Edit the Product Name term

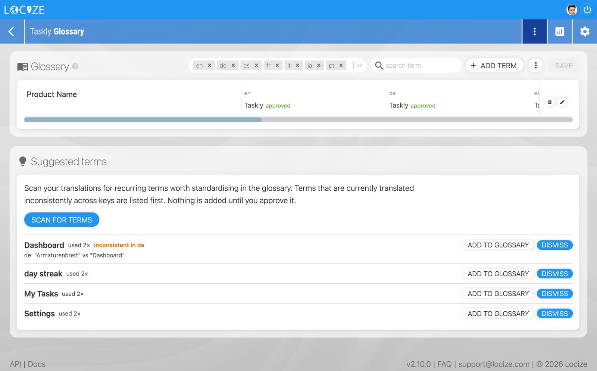pos(562,102)
